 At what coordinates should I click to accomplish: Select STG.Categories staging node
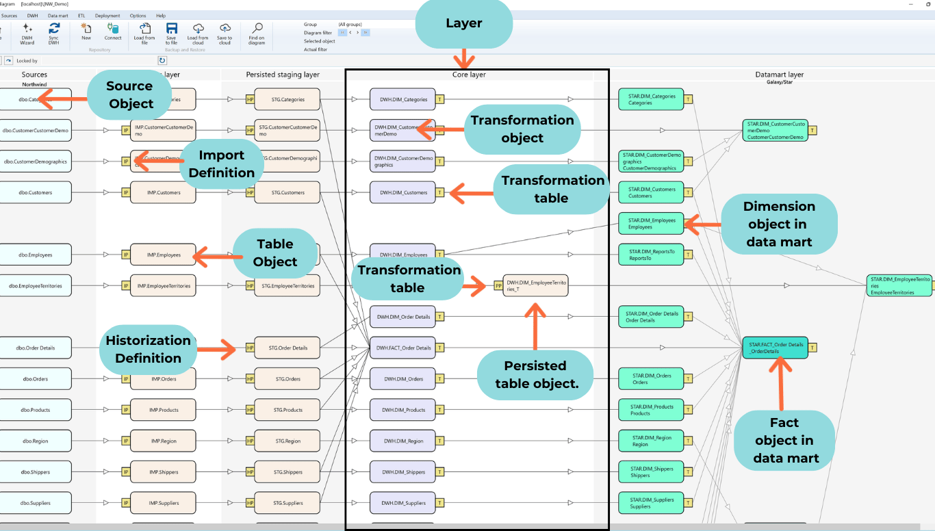tap(287, 99)
